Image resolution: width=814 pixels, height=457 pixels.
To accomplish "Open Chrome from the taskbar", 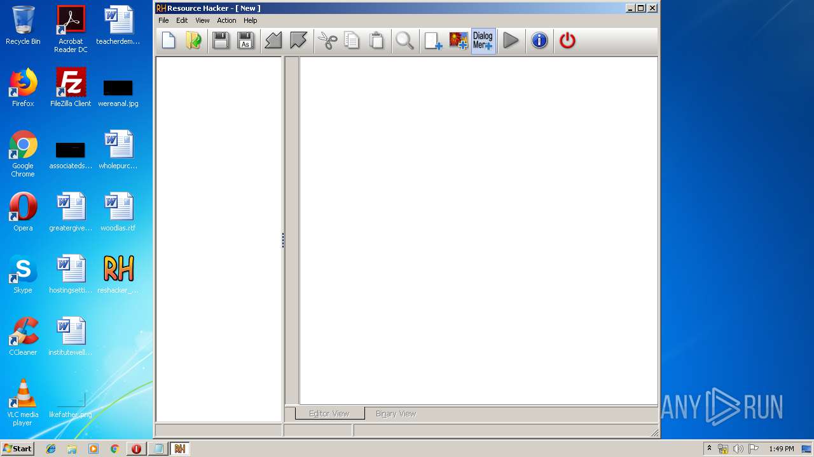I will pos(114,449).
